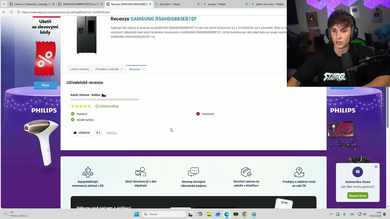This screenshot has width=390, height=219.
Task: Report review via Nahlásit link
Action: 112,133
